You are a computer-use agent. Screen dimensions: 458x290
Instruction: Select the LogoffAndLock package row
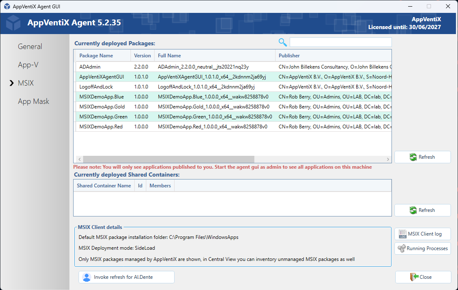(x=234, y=87)
